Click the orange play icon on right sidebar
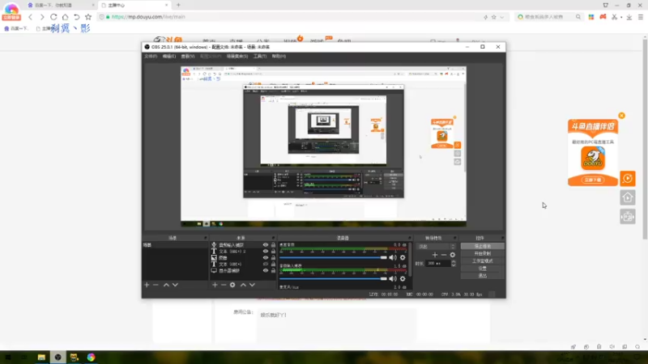Viewport: 648px width, 364px height. (627, 179)
